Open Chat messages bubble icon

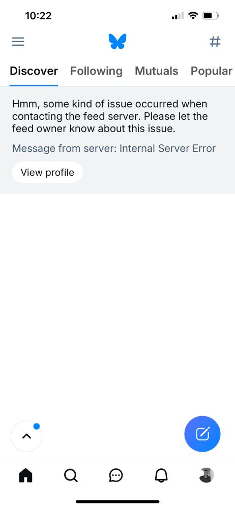[x=116, y=475]
